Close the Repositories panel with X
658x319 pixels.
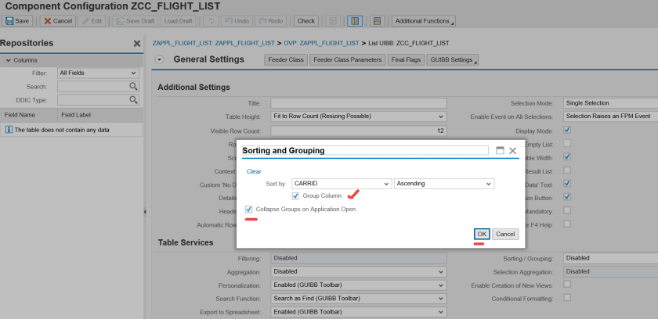(x=137, y=44)
